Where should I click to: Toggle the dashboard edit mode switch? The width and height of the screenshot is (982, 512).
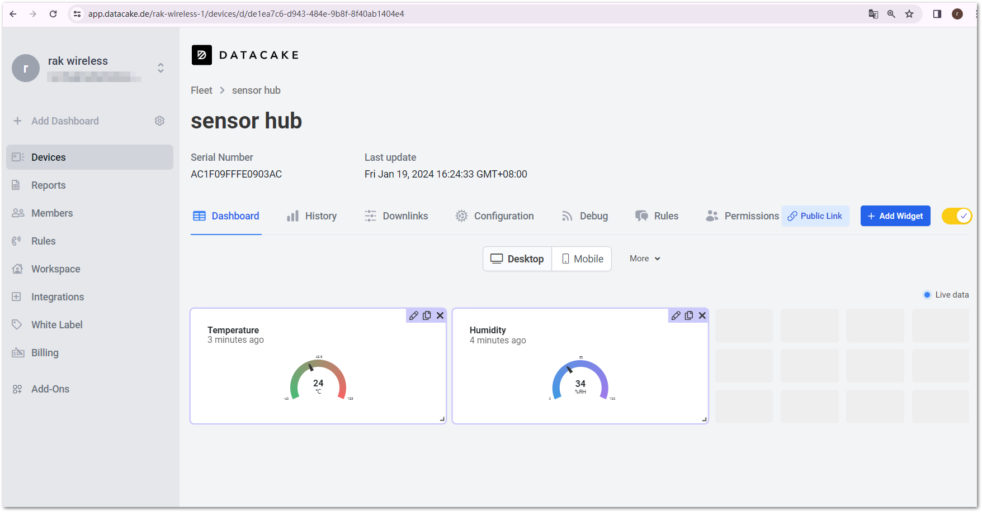coord(956,216)
